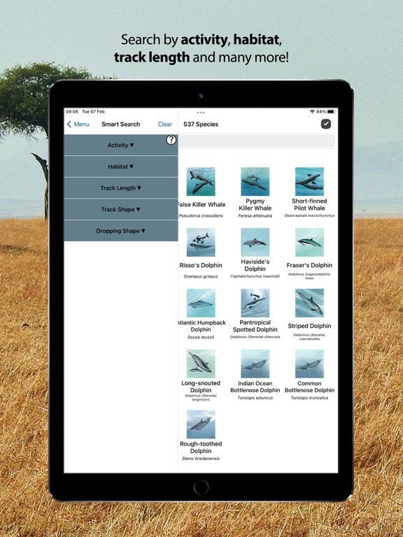This screenshot has width=403, height=537.
Task: Open Haviside's Dolphin thumbnail
Action: click(x=255, y=242)
